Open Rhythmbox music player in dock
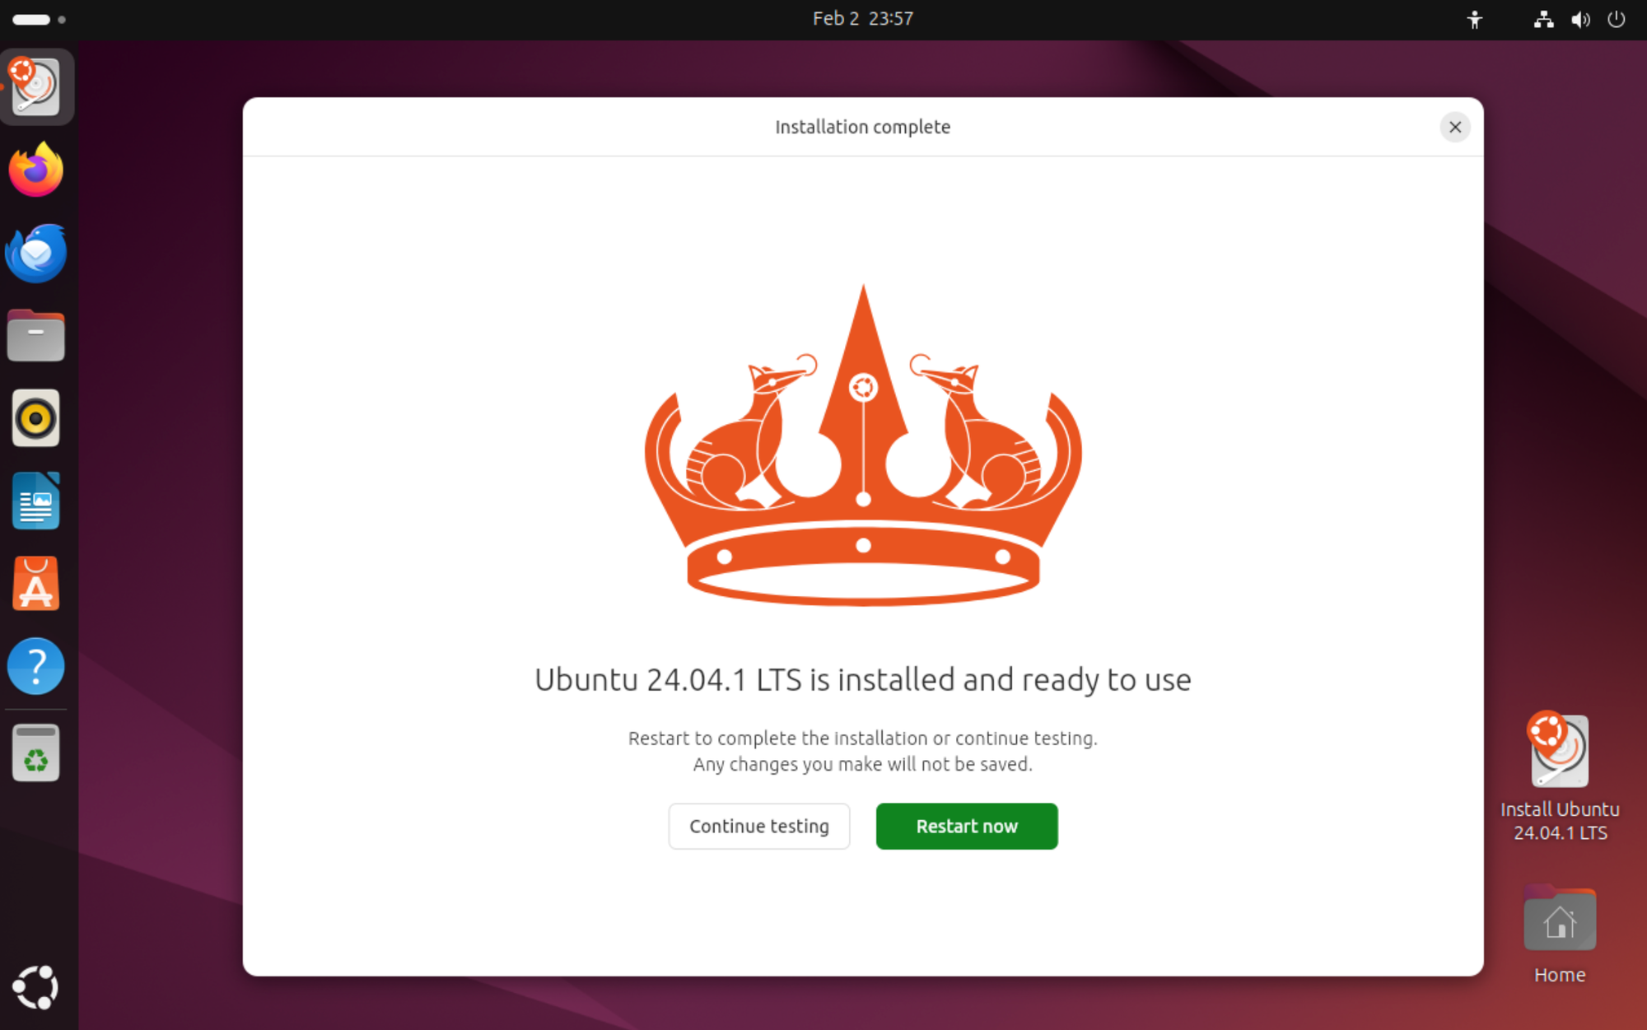1647x1030 pixels. 36,418
